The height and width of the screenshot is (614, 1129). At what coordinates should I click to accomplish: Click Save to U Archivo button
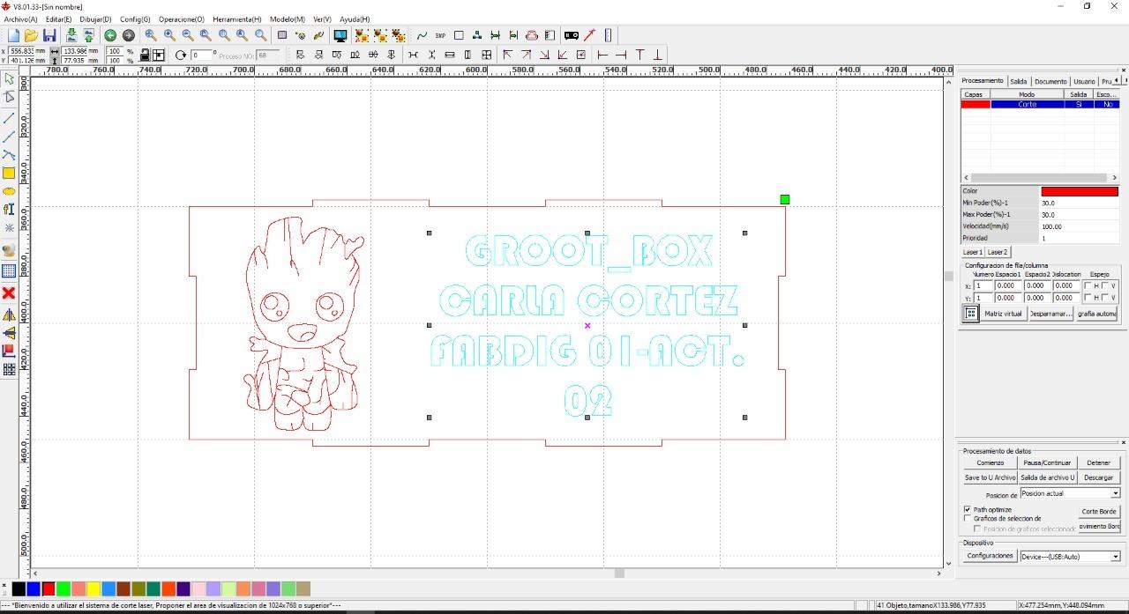(990, 477)
